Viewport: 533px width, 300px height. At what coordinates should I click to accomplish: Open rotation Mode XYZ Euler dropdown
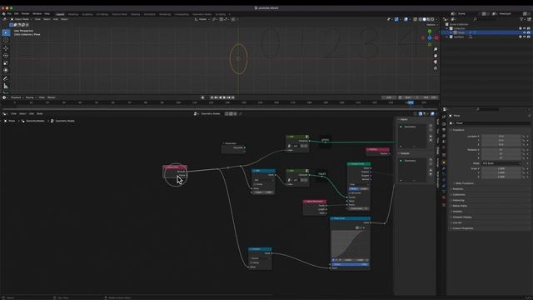click(x=501, y=163)
